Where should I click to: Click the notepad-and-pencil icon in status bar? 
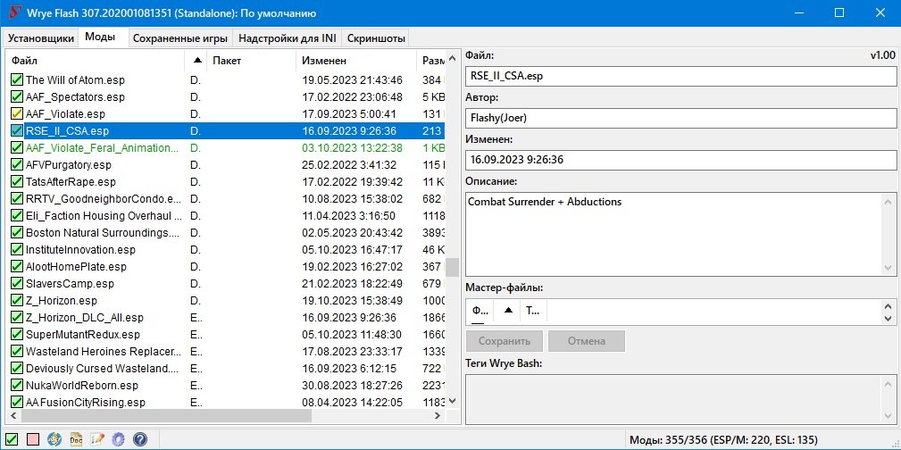[x=97, y=439]
